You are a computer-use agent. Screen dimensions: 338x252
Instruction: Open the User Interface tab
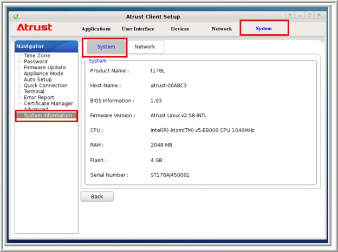tap(138, 29)
